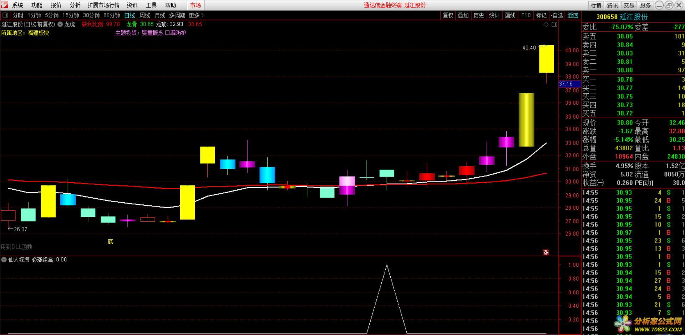The image size is (685, 335).
Task: Toggle the side panel icon near the price axis
Action: click(554, 25)
